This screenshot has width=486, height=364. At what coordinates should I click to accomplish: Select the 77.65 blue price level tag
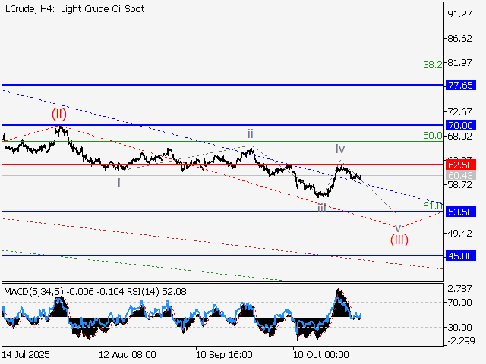[x=460, y=86]
